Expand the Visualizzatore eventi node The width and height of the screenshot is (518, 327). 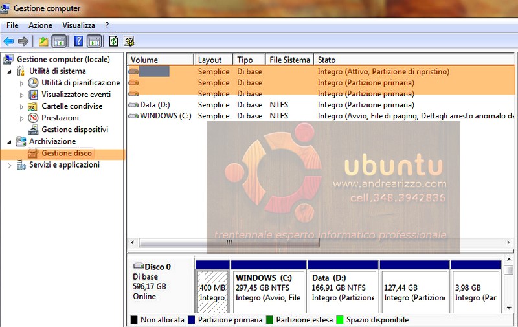pyautogui.click(x=21, y=95)
